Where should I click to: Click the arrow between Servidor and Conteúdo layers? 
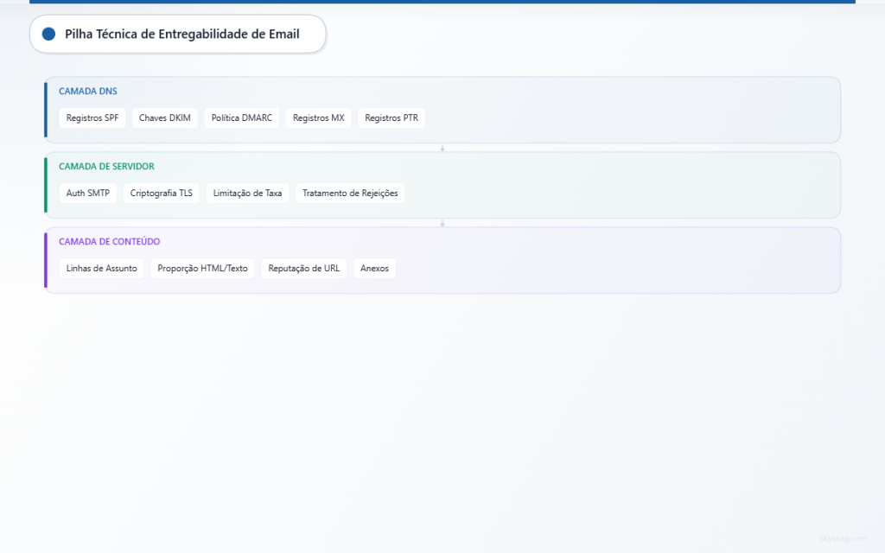(x=442, y=223)
